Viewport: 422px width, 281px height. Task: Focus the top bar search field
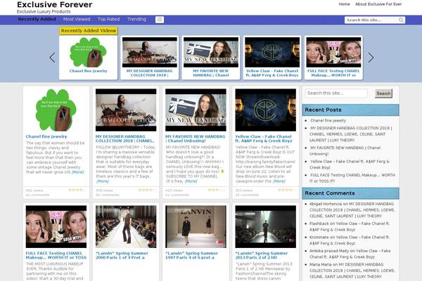(x=371, y=20)
